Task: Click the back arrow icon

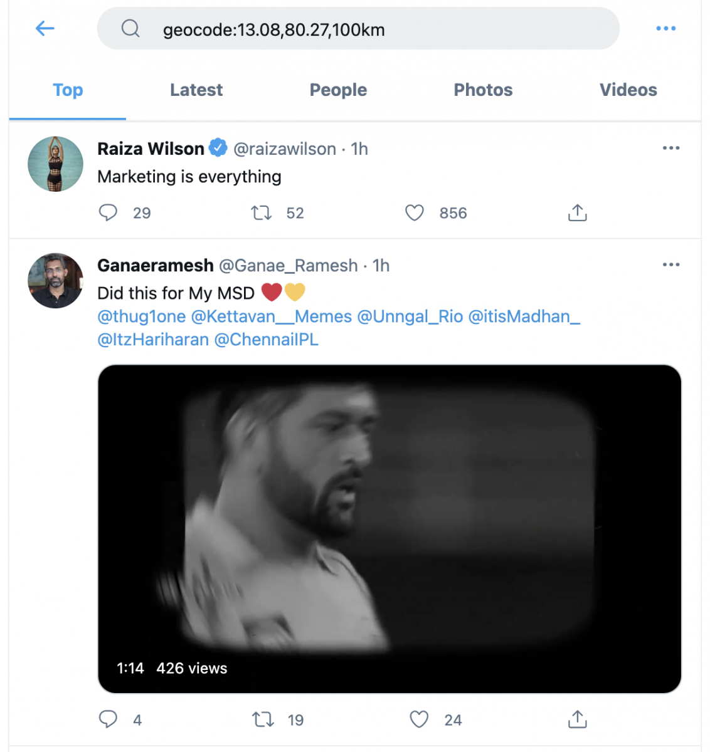Action: [x=45, y=28]
